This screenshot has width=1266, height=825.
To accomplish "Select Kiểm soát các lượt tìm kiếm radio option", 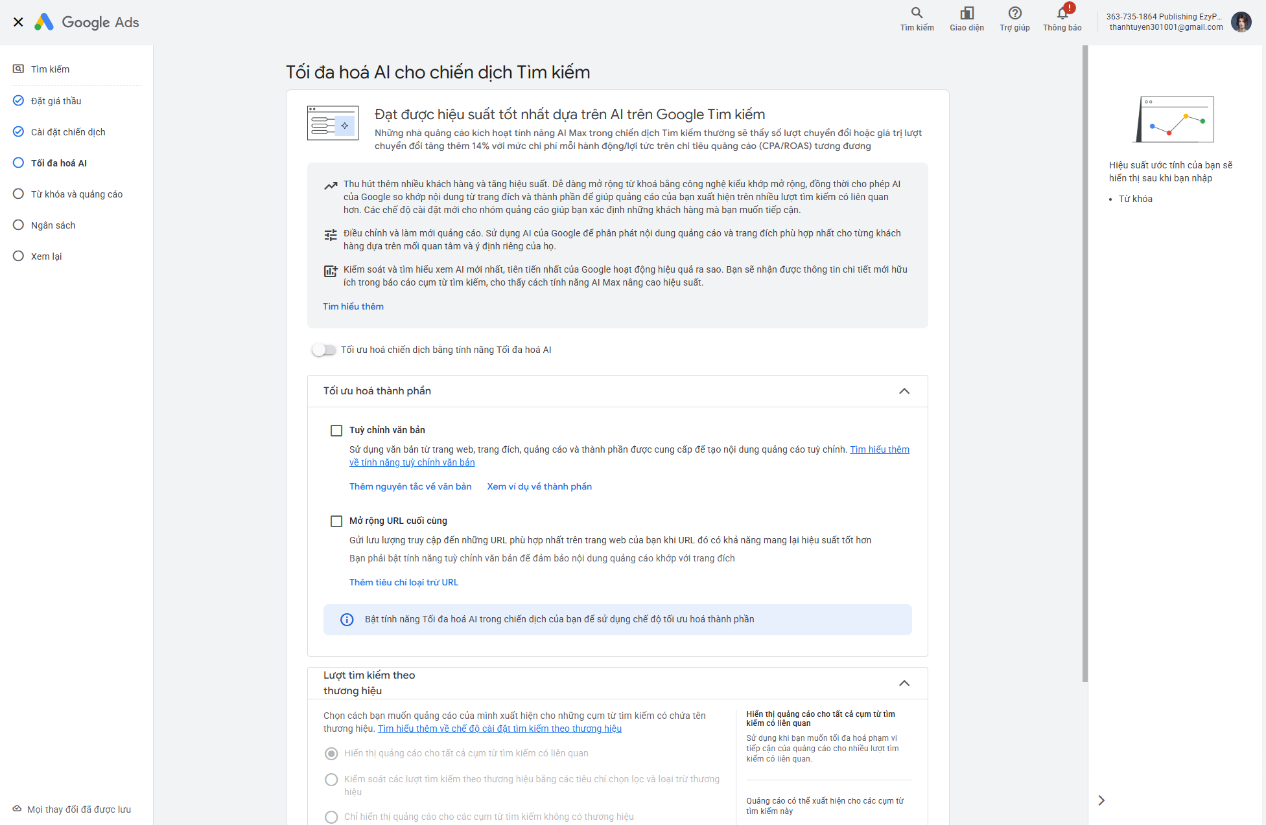I will (x=331, y=780).
